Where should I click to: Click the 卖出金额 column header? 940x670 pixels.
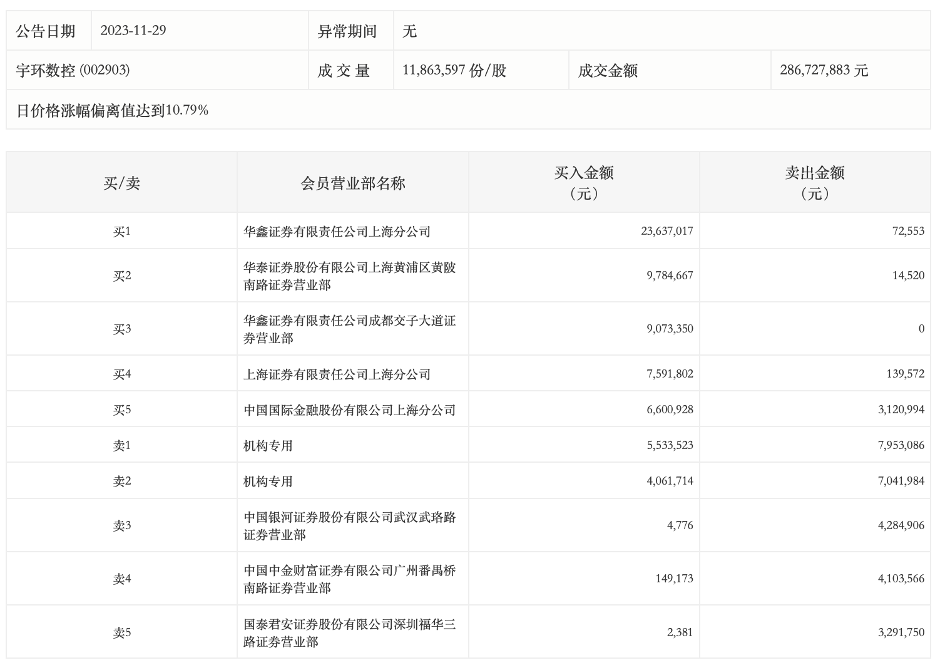815,182
